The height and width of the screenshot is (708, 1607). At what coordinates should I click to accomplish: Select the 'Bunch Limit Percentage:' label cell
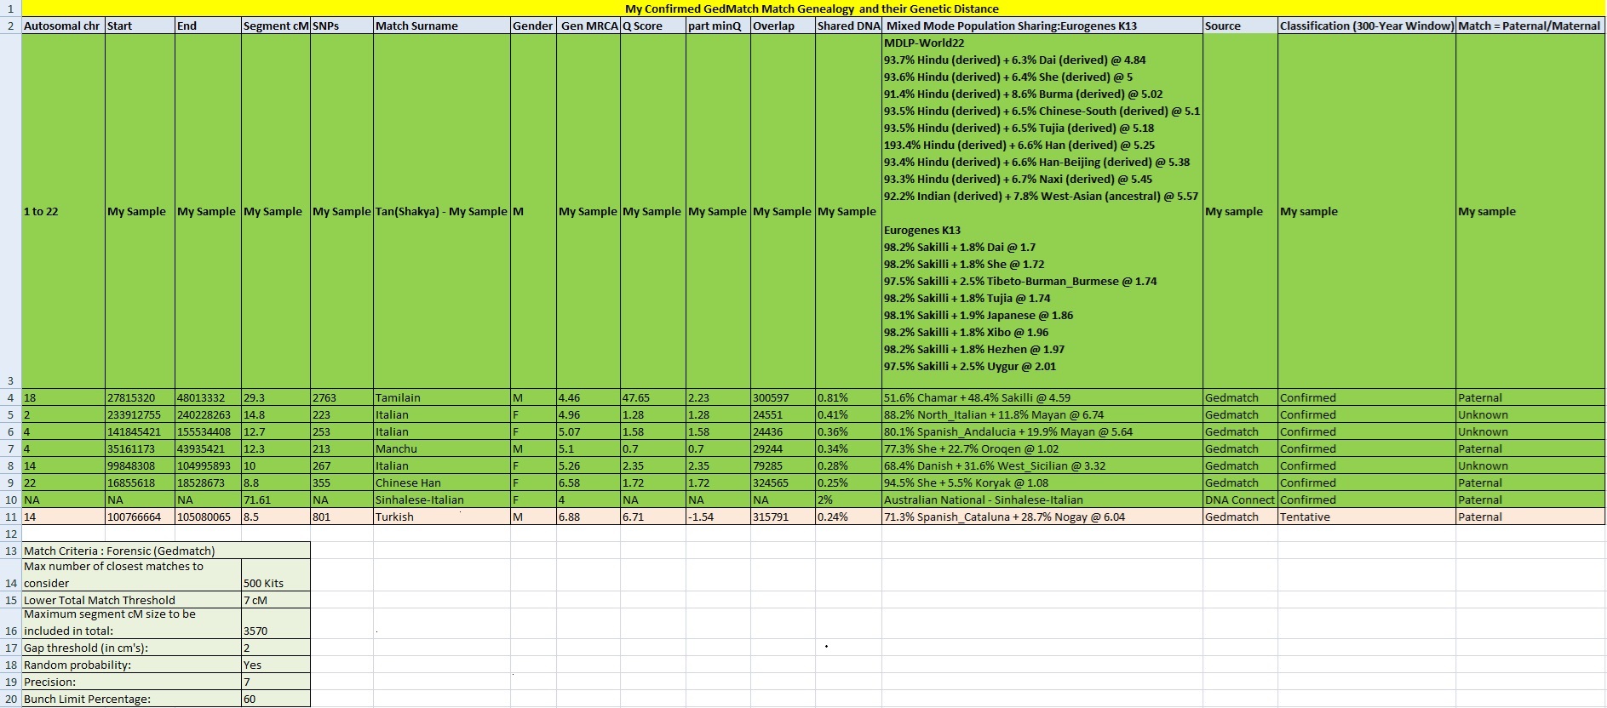[x=131, y=699]
